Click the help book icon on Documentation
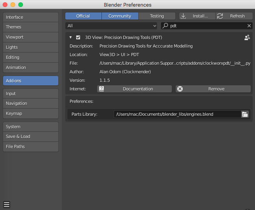This screenshot has width=255, height=210. (101, 89)
